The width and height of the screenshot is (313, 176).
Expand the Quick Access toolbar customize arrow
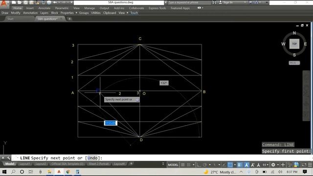pos(71,2)
